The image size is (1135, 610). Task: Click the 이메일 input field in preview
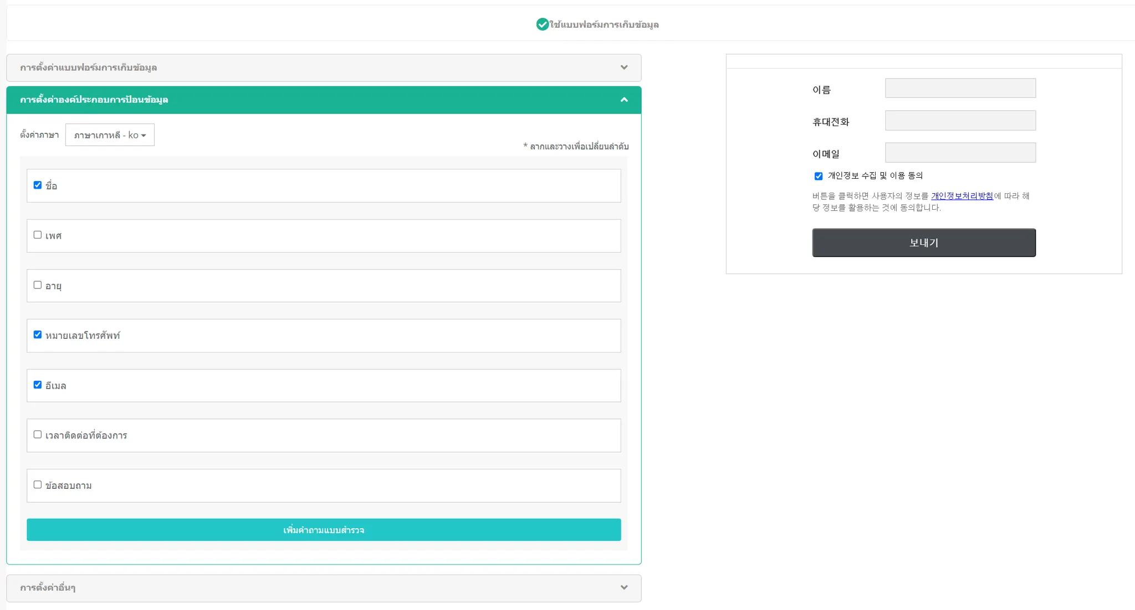960,153
